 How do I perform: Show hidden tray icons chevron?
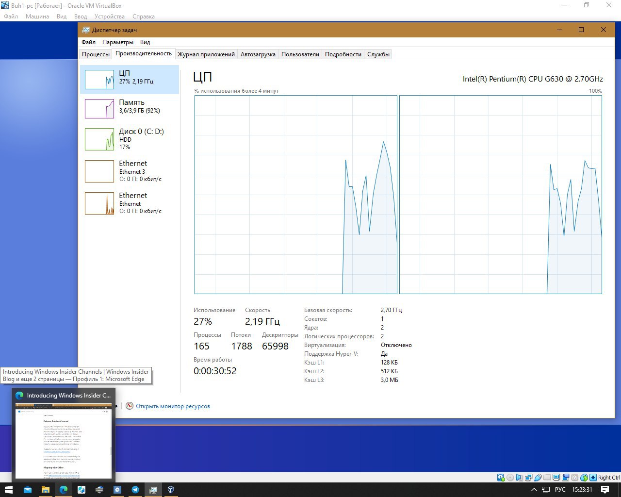(x=534, y=490)
